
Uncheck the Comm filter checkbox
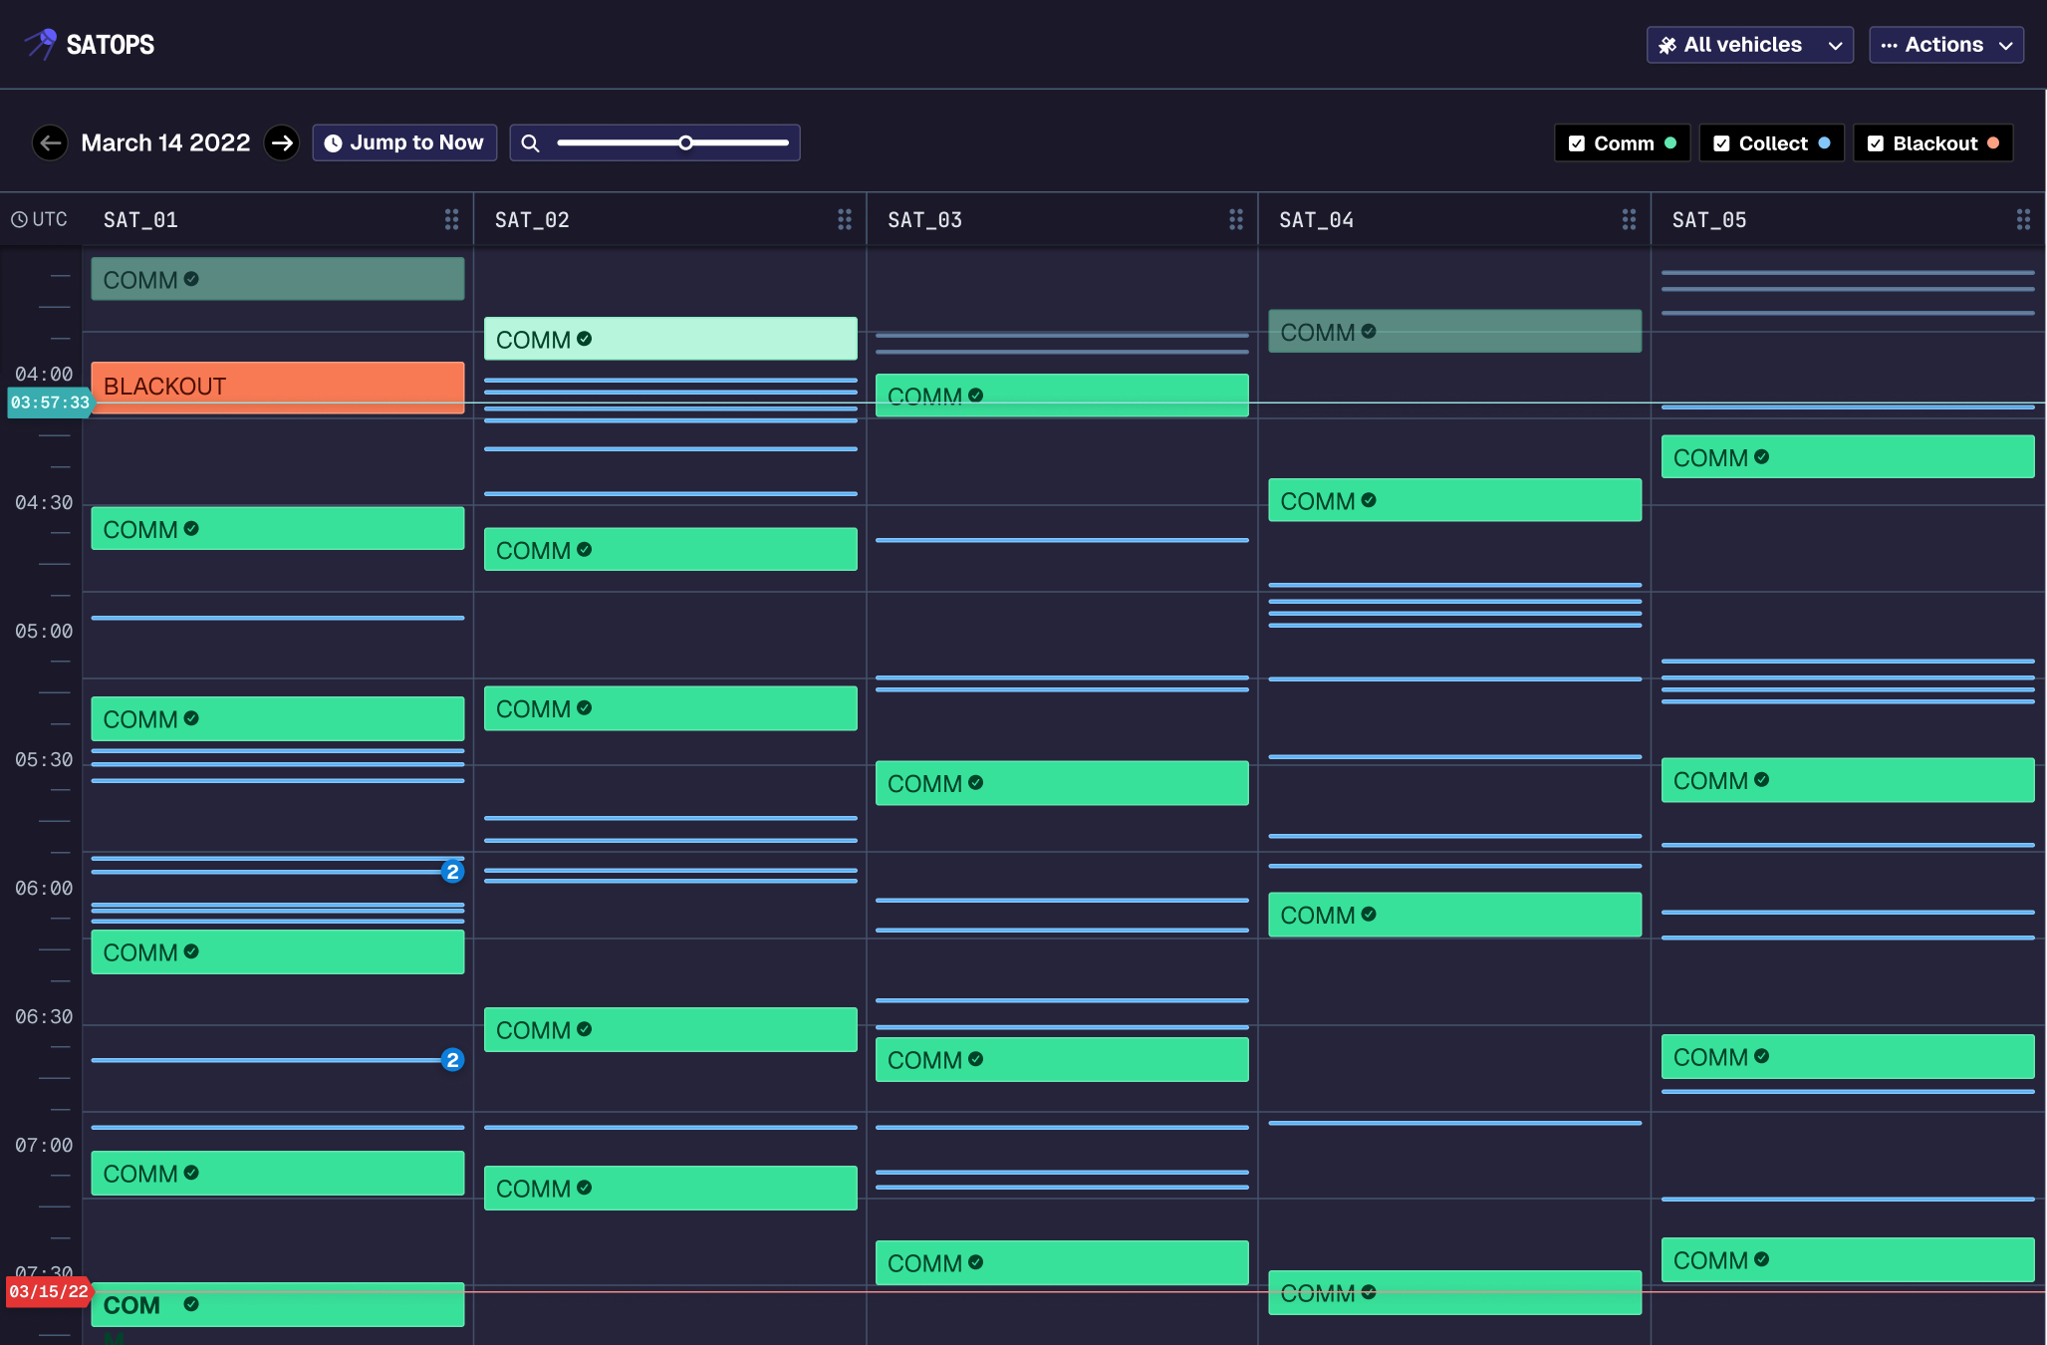coord(1577,143)
